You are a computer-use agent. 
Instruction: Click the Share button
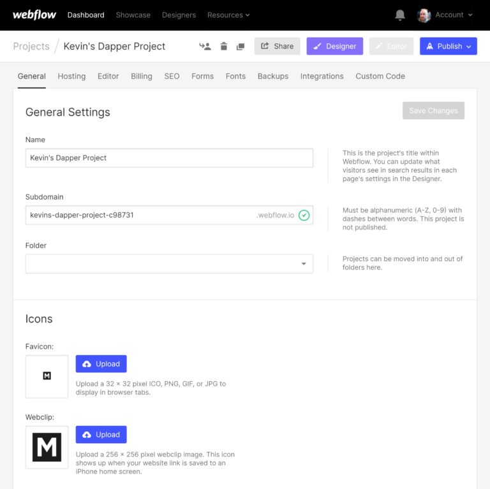pos(277,47)
